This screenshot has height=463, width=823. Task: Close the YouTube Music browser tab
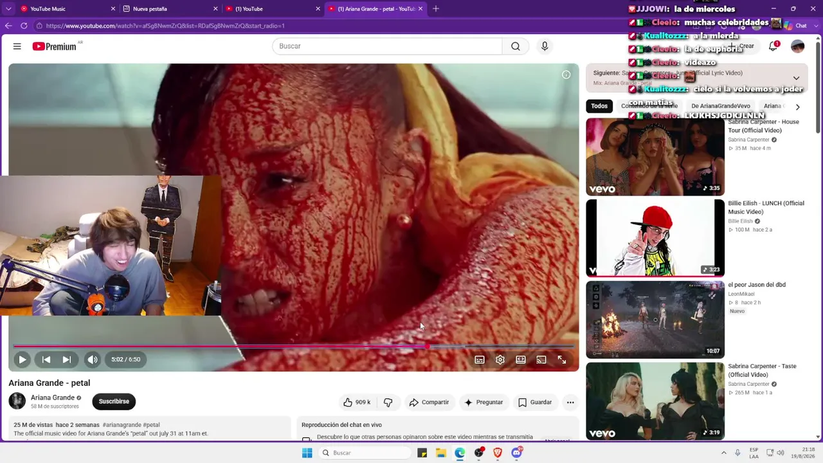click(113, 9)
